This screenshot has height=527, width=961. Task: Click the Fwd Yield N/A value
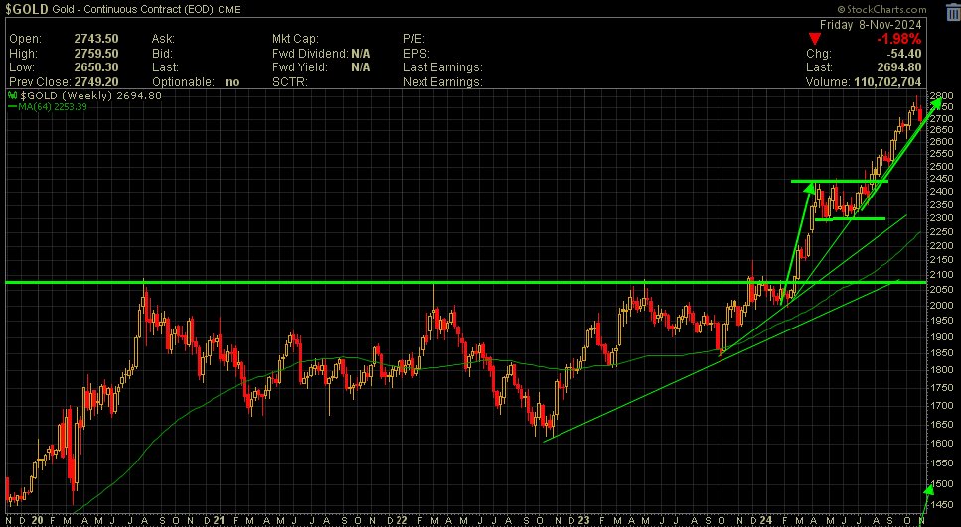[x=361, y=67]
